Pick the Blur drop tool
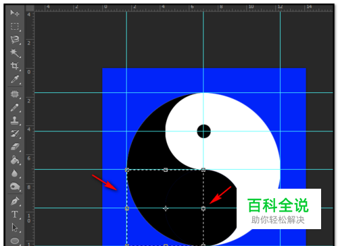 point(14,173)
